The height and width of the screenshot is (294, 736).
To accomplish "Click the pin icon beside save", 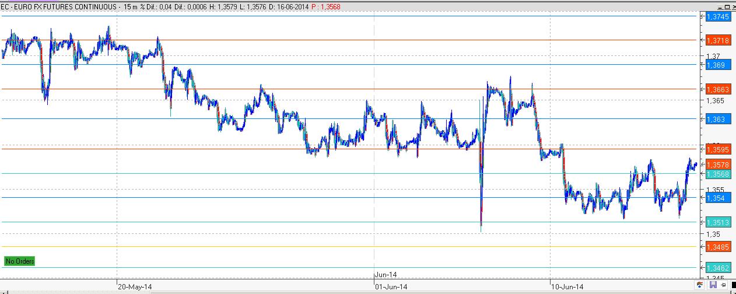I will (x=723, y=285).
